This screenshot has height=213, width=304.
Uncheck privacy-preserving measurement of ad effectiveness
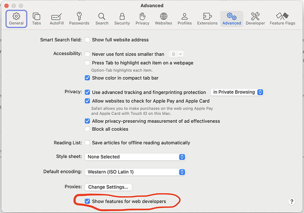(x=87, y=121)
